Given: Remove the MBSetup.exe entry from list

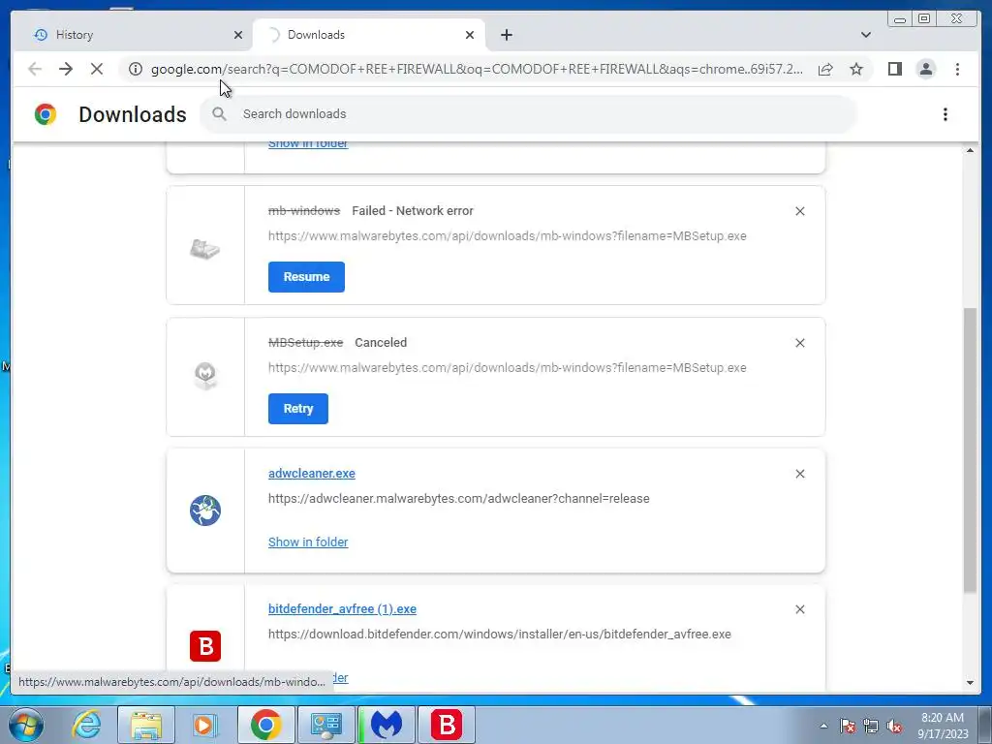Looking at the screenshot, I should [x=799, y=343].
